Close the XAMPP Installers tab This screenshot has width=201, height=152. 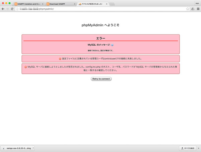coord(43,4)
